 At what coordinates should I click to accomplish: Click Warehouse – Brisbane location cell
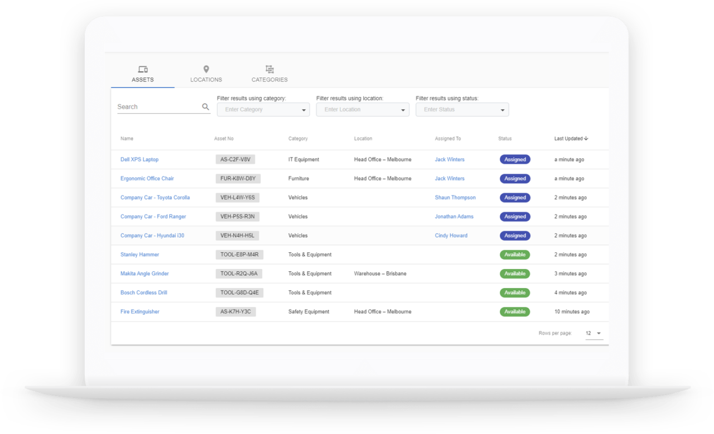click(x=380, y=274)
